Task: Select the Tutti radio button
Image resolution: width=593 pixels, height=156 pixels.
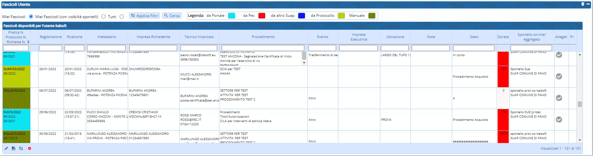Action: pos(121,16)
